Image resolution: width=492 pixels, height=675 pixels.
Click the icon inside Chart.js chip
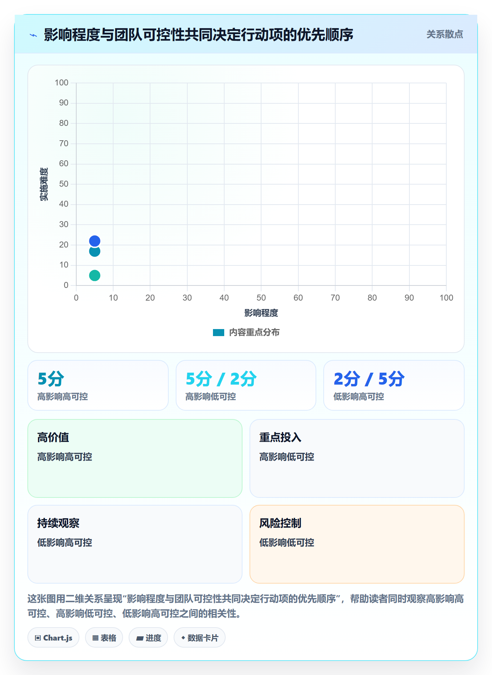38,638
